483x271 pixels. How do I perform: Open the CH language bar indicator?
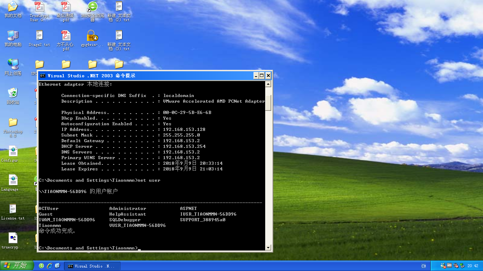[424, 266]
